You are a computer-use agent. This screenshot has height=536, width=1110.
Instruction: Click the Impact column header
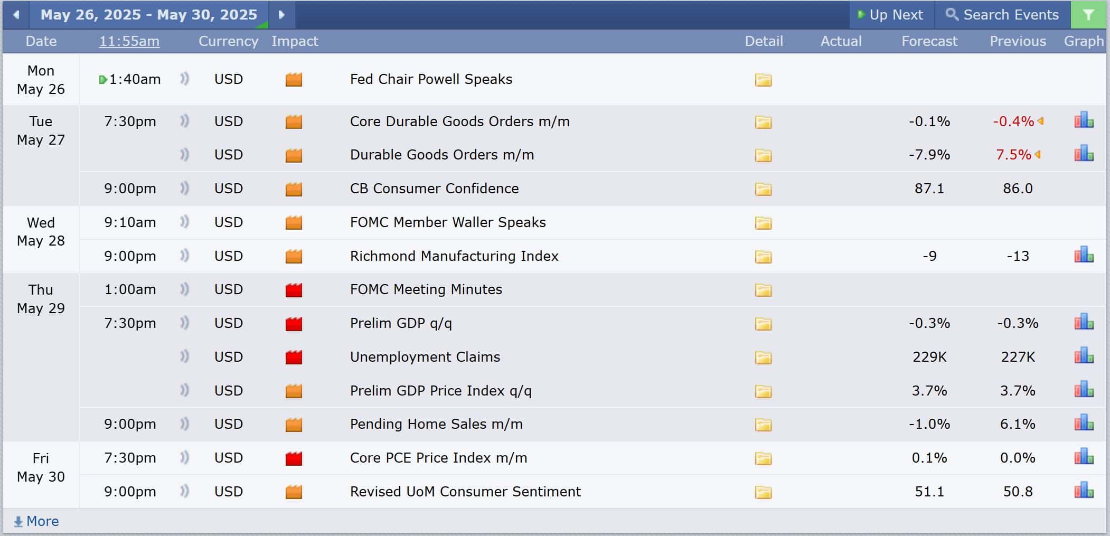pos(295,41)
